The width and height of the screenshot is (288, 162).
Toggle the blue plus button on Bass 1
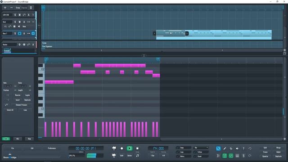[33, 33]
